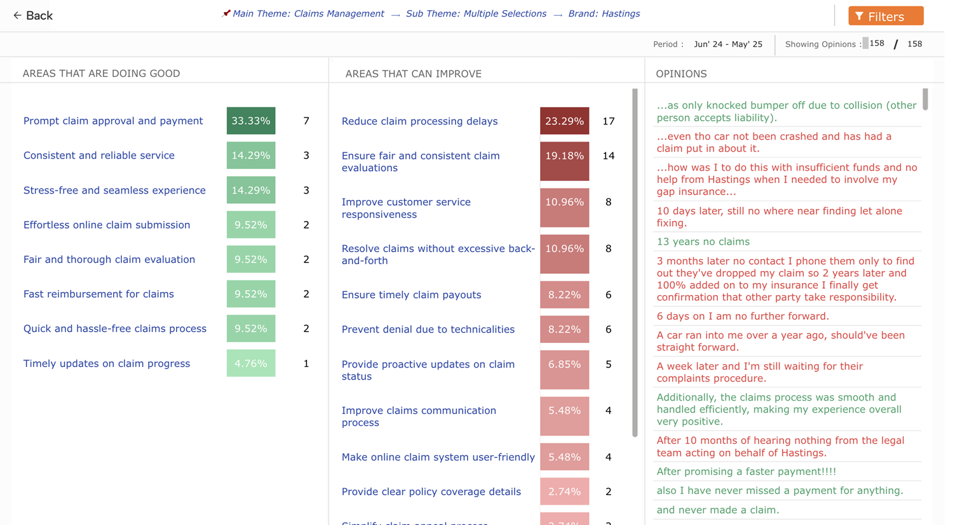Open the Jun' 24 - May' 25 period selector
Viewport: 953px width, 525px height.
tap(728, 44)
